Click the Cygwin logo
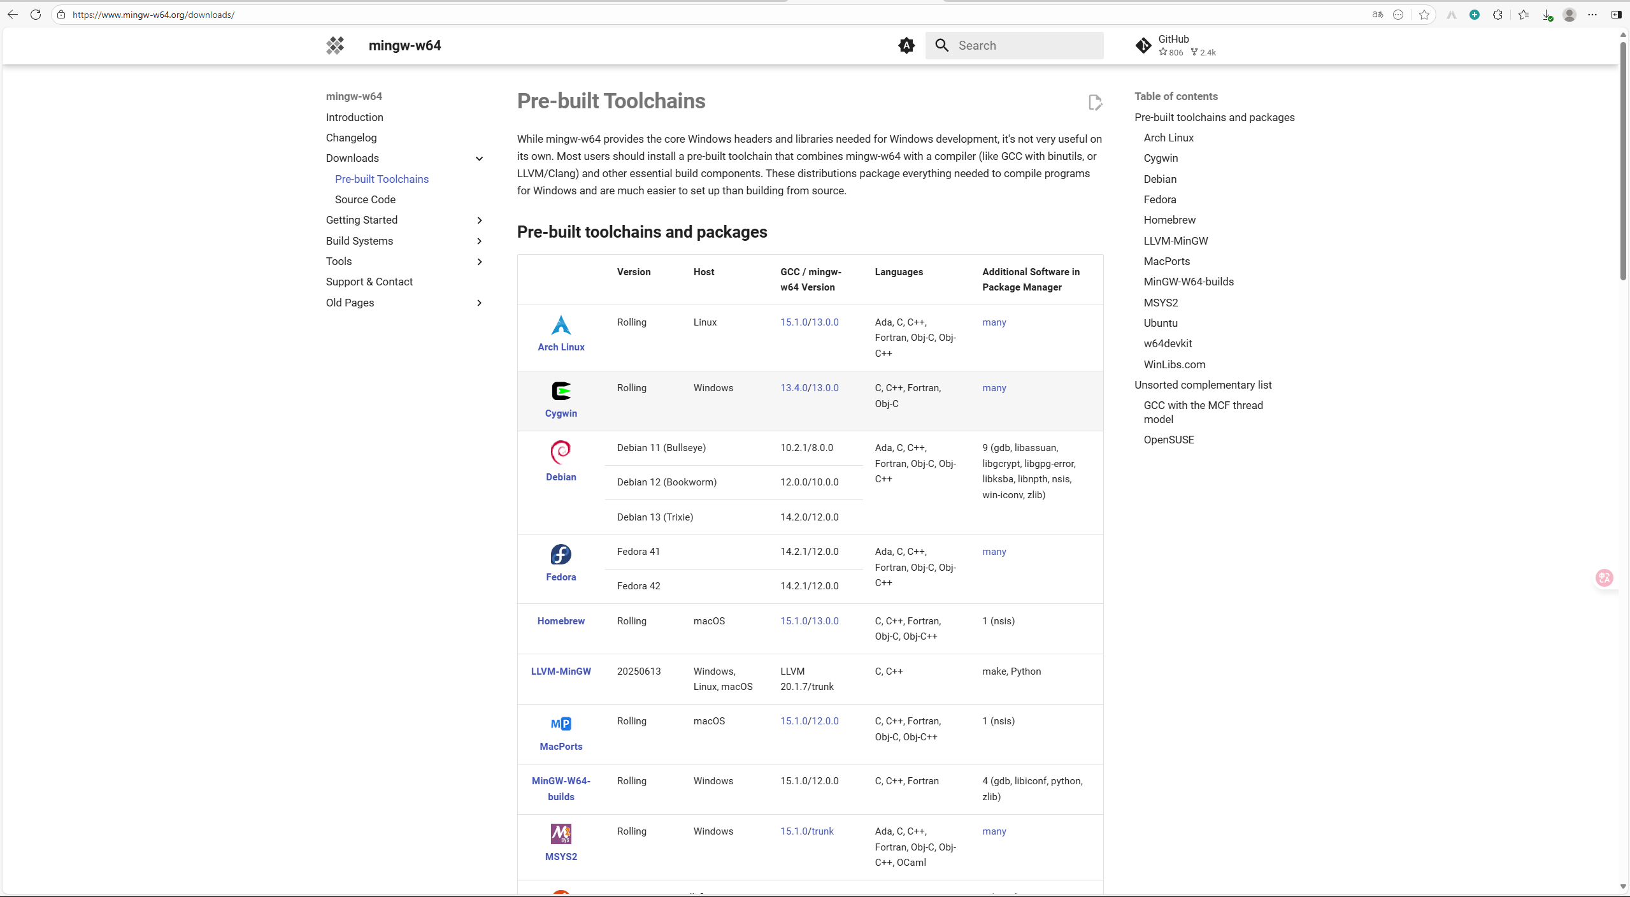This screenshot has width=1630, height=897. (x=561, y=391)
